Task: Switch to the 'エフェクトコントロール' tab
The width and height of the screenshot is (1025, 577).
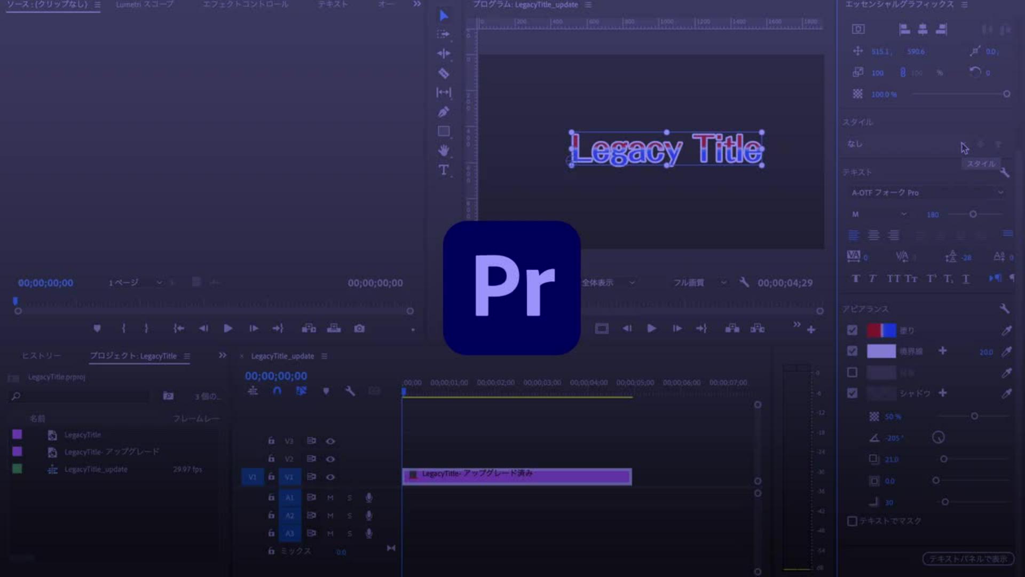Action: point(246,4)
